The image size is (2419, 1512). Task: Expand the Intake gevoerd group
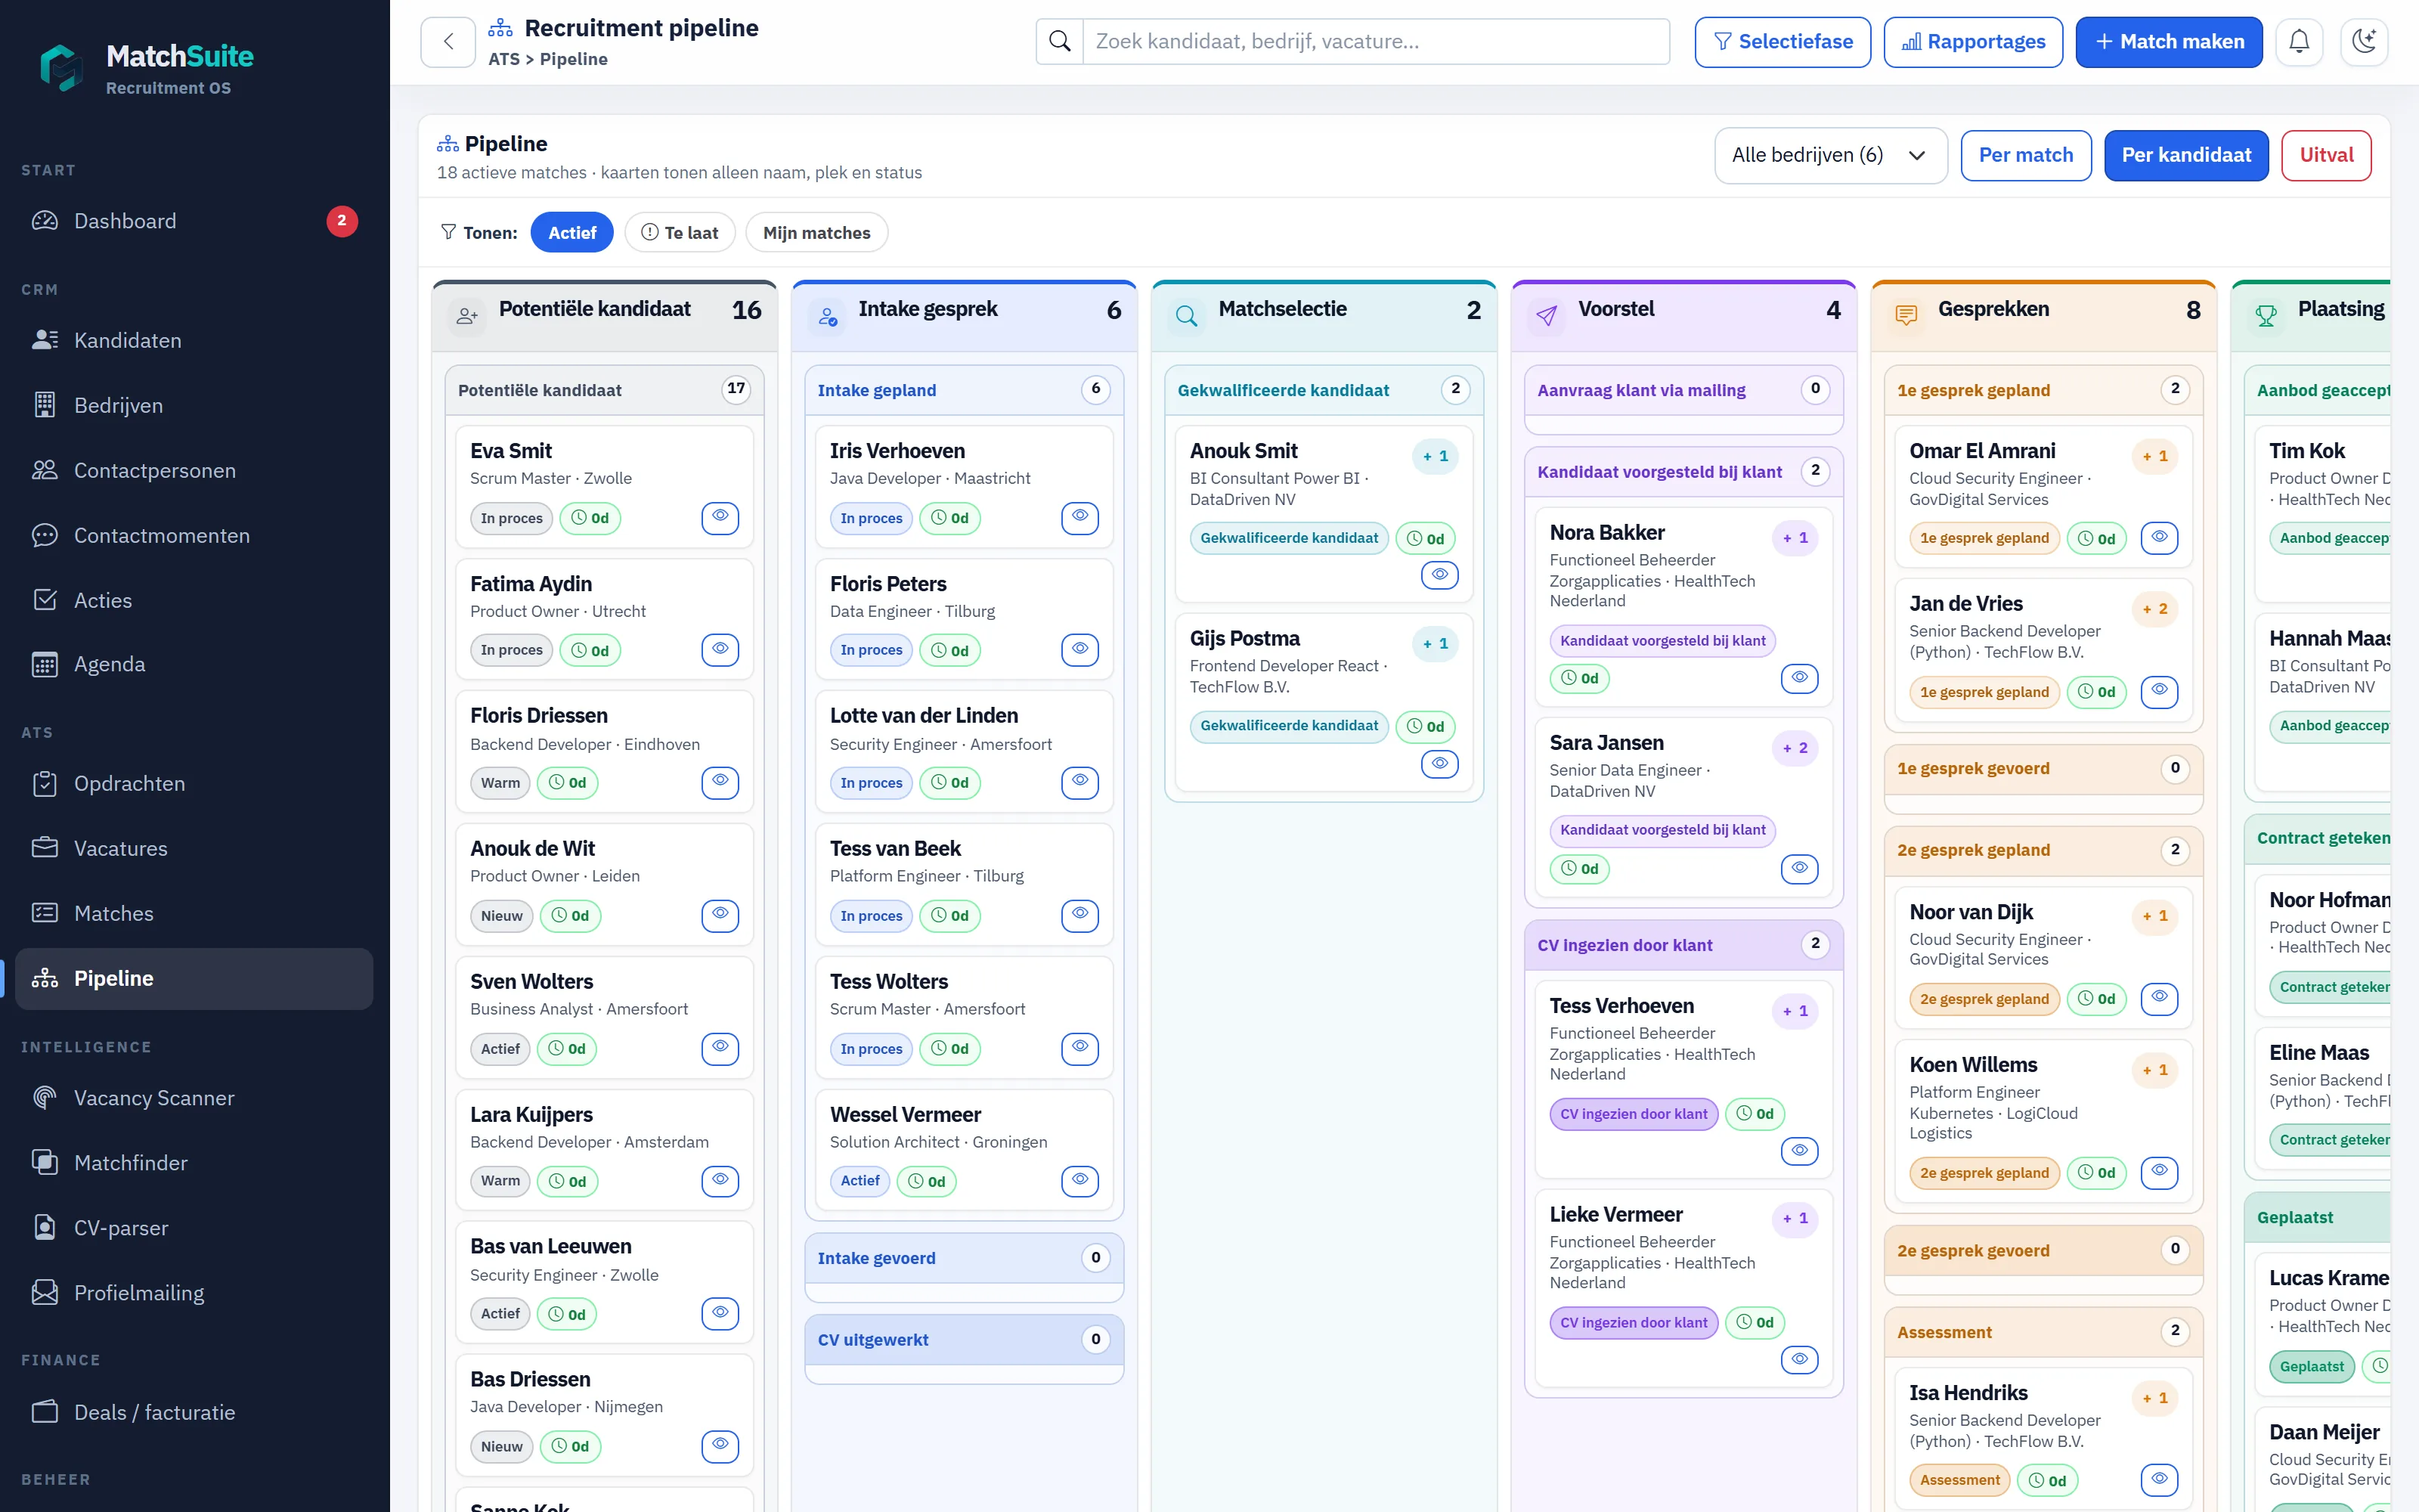964,1258
